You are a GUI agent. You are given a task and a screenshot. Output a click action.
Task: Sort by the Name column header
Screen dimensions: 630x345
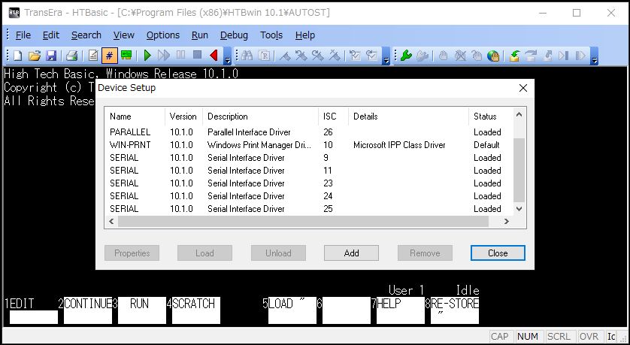(135, 117)
